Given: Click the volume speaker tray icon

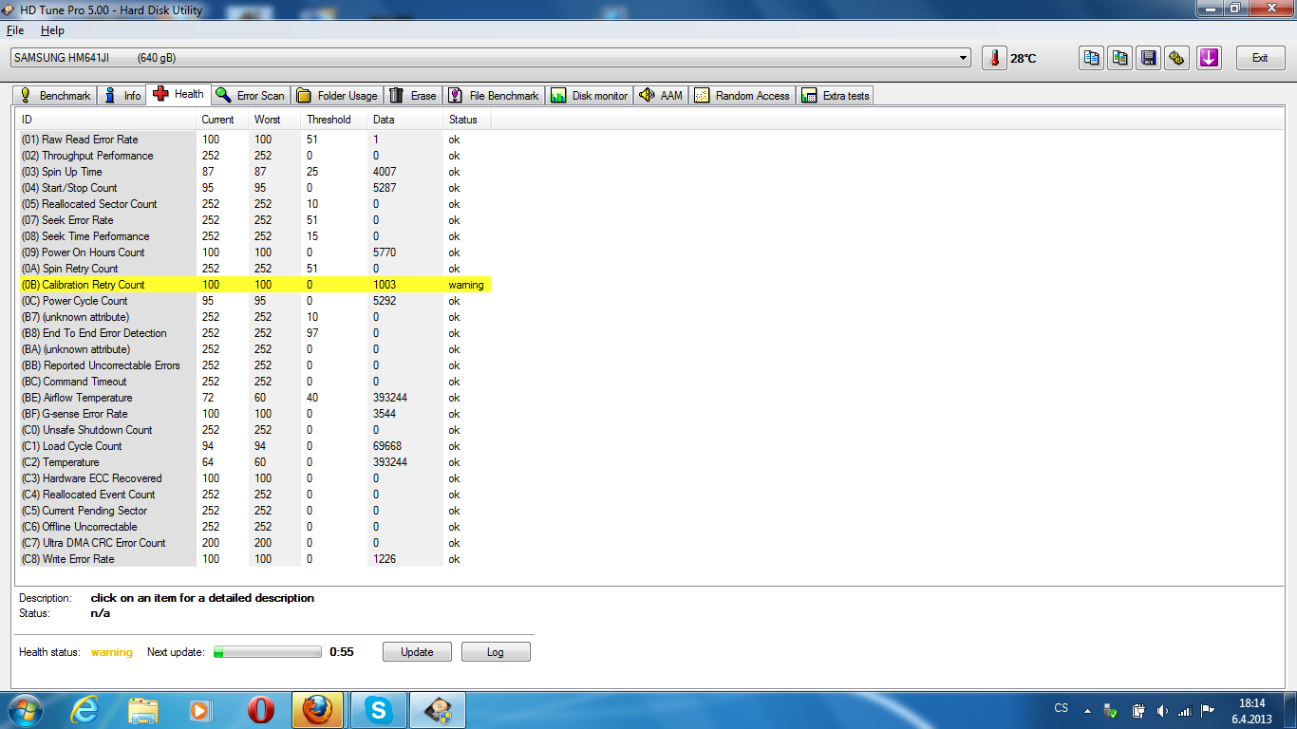Looking at the screenshot, I should [x=1160, y=710].
